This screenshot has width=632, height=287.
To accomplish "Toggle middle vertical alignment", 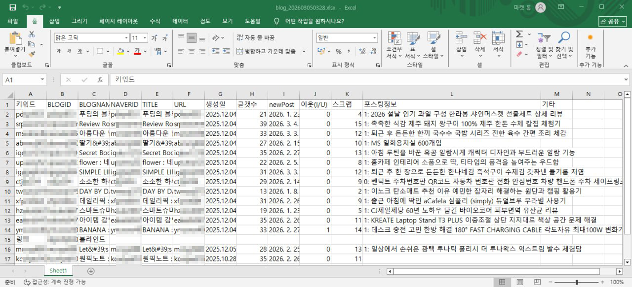I will click(192, 37).
